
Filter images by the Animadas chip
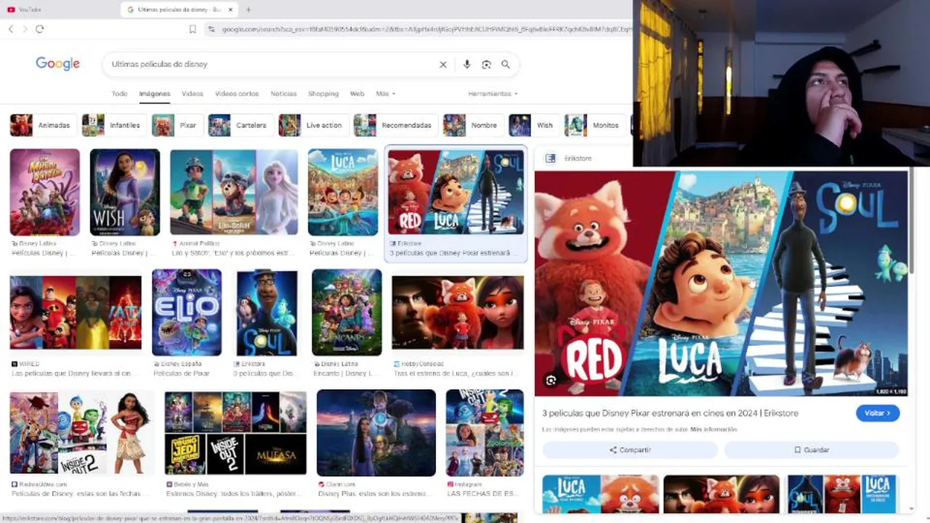(x=42, y=125)
